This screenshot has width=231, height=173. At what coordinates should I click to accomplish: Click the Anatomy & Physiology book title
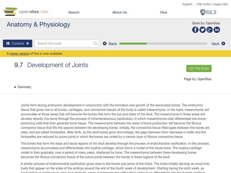[38, 25]
